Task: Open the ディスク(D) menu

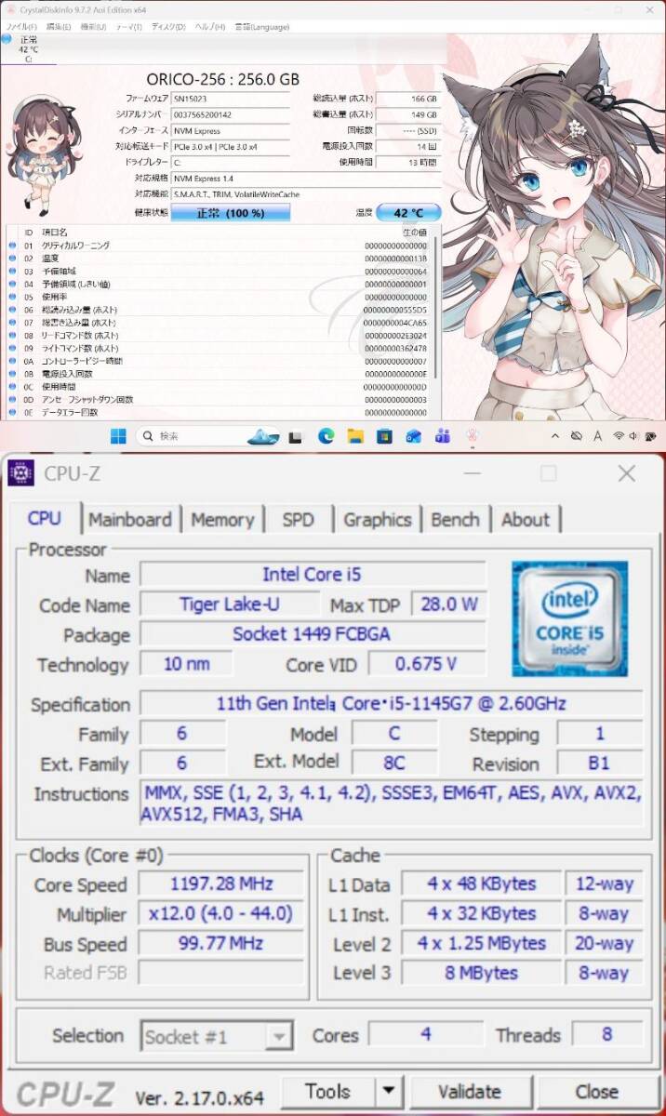Action: pos(167,27)
